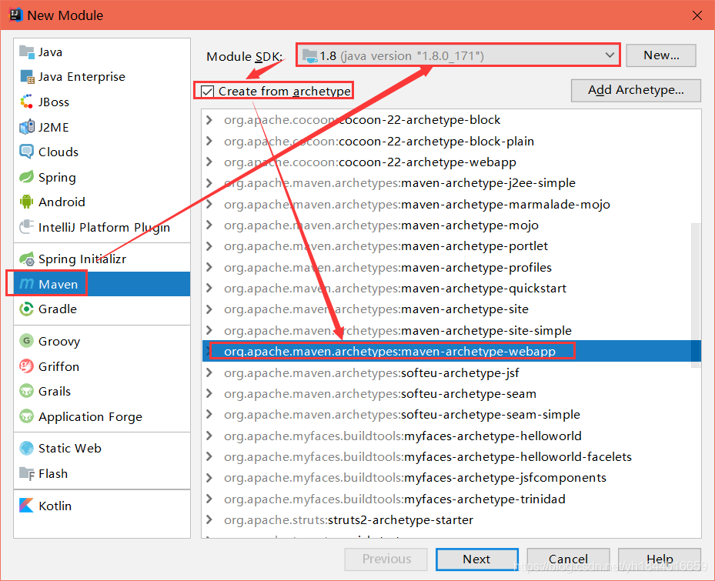Expand cocoon-22-archetype-block-plain node
The width and height of the screenshot is (715, 581).
pyautogui.click(x=209, y=141)
